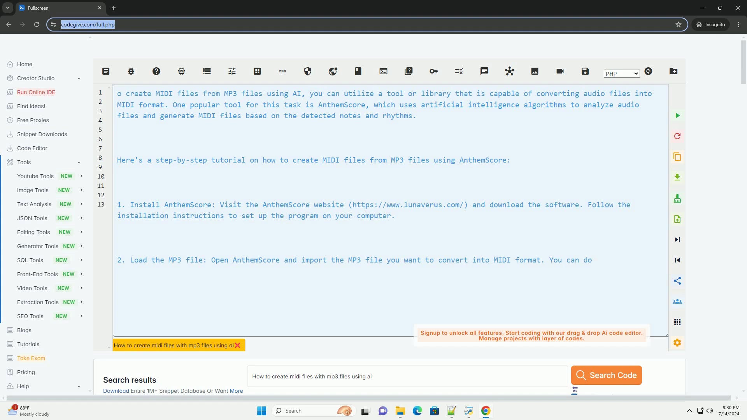The width and height of the screenshot is (747, 420).
Task: Click the save floppy disk icon
Action: (x=586, y=71)
